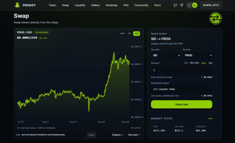Click MAX to use full balance

tap(204, 63)
